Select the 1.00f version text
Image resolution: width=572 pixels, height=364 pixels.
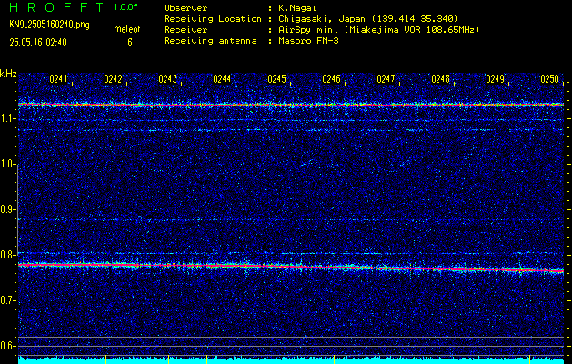(125, 7)
